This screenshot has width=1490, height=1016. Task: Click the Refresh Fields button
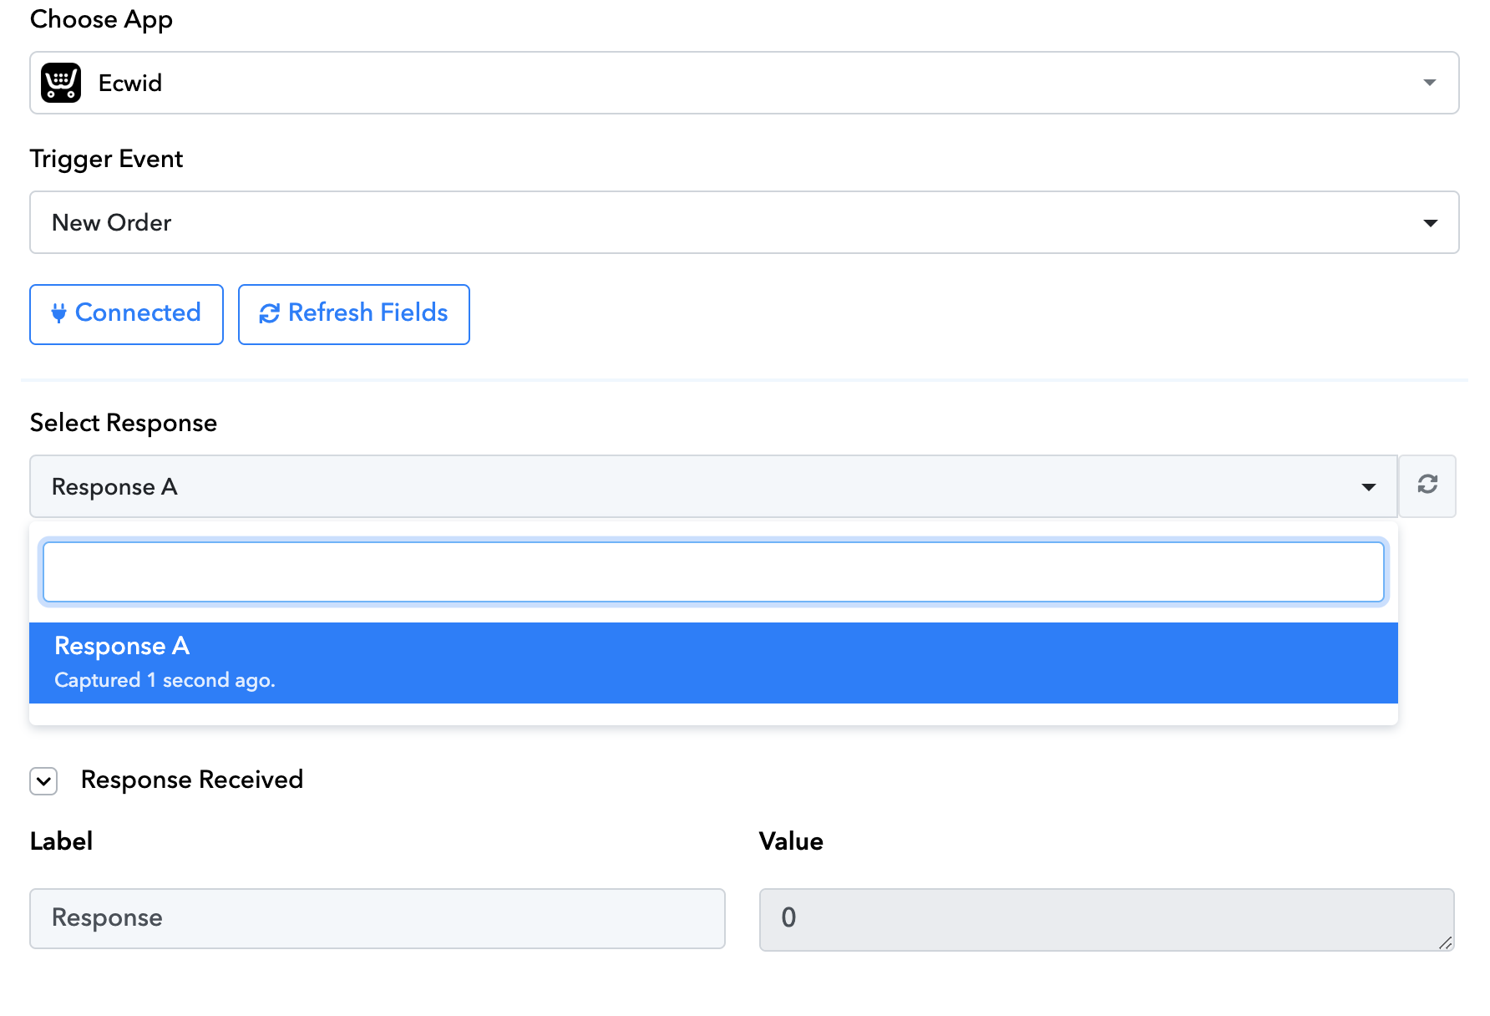pos(354,314)
